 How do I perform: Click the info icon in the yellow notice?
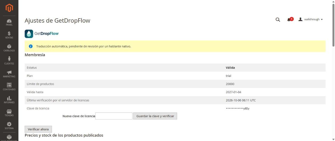tap(31, 47)
